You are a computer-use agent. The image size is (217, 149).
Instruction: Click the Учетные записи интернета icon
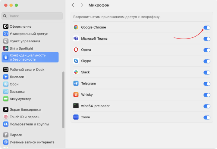coord(6,142)
